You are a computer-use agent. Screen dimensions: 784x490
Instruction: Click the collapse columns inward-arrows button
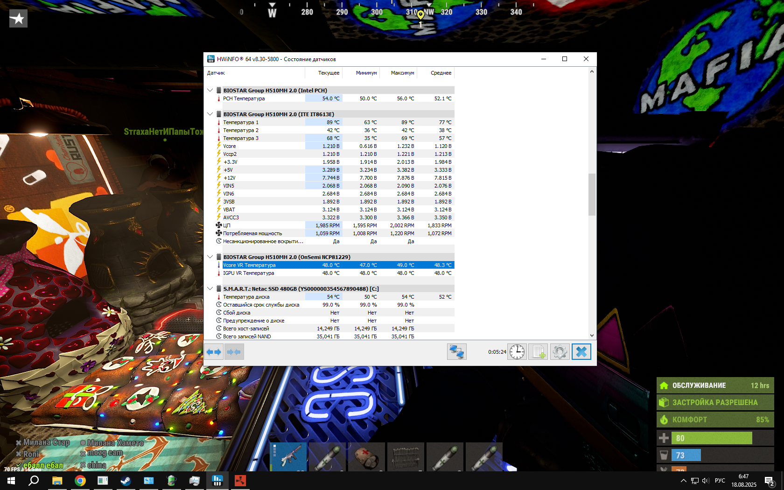(x=234, y=352)
